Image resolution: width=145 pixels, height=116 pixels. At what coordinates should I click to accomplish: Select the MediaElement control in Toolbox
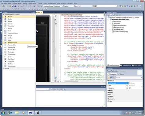(x=19, y=43)
